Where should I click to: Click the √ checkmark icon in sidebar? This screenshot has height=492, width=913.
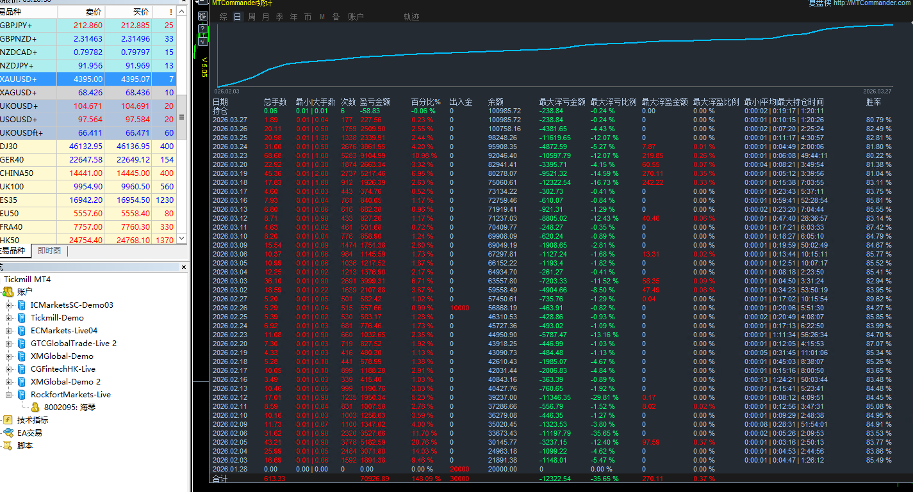(x=203, y=41)
